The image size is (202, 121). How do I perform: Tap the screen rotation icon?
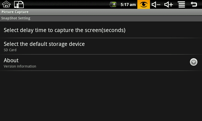[x=19, y=4]
